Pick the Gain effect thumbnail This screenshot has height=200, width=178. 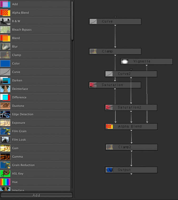(x=5, y=148)
